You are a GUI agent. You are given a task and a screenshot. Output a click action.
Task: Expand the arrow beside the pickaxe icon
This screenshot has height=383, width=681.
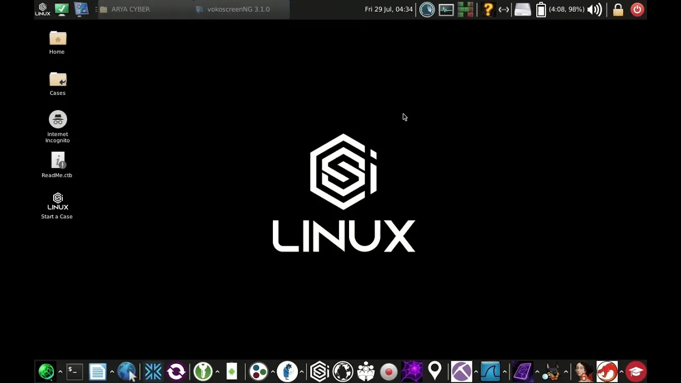tap(476, 371)
